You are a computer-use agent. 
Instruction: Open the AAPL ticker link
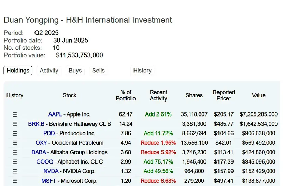55,114
